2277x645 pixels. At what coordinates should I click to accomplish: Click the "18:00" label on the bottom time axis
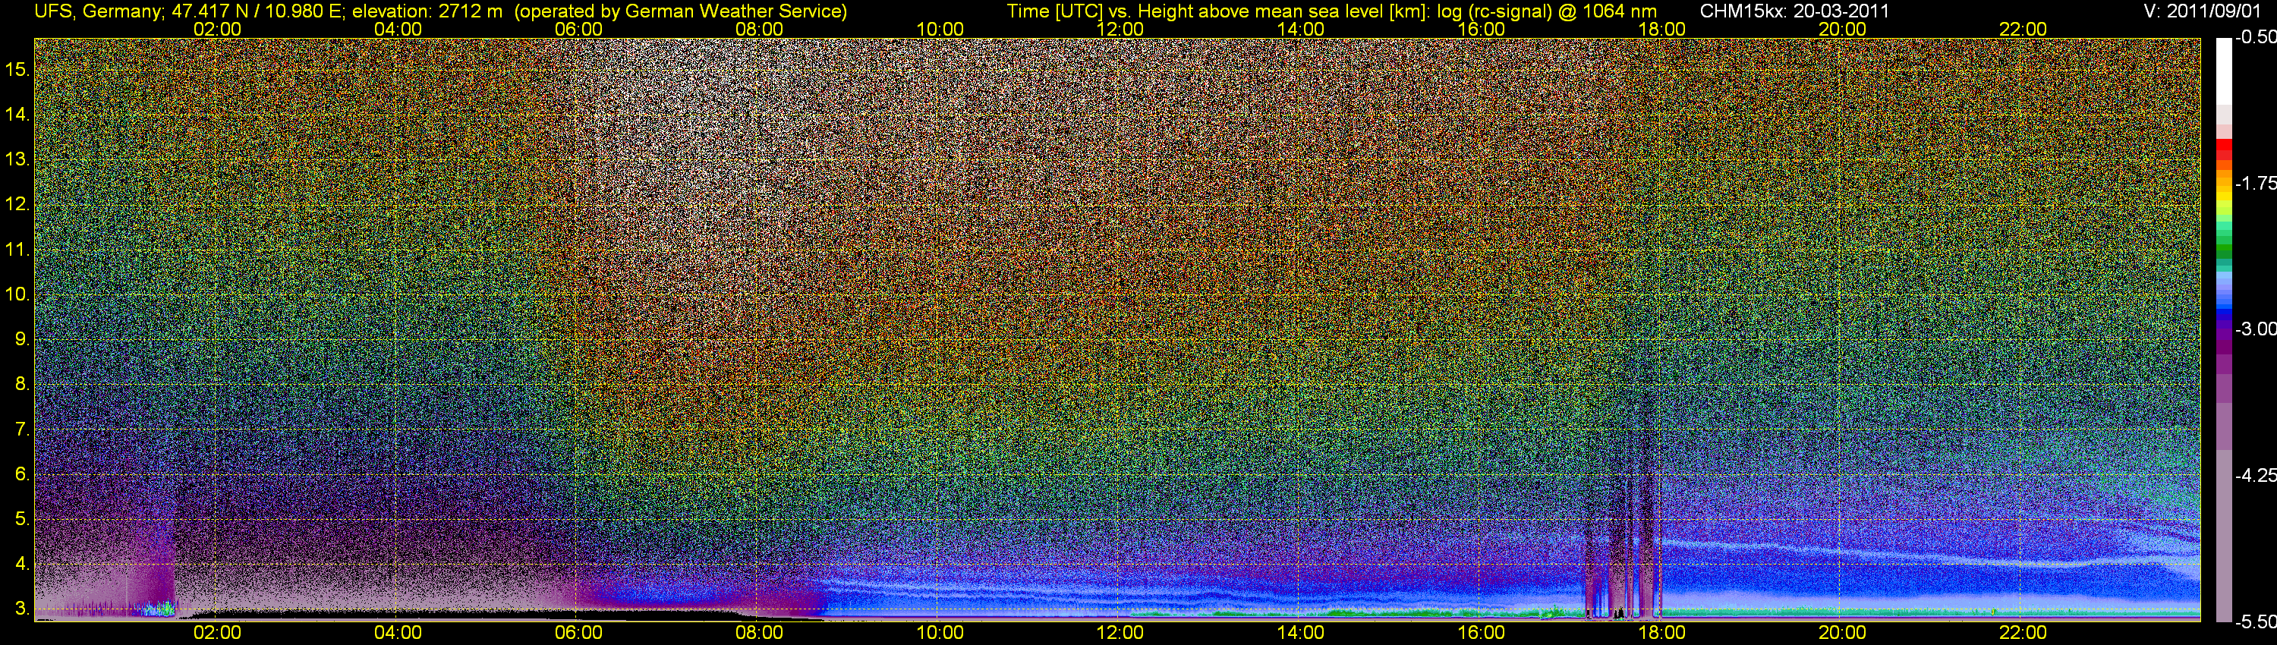point(1661,633)
